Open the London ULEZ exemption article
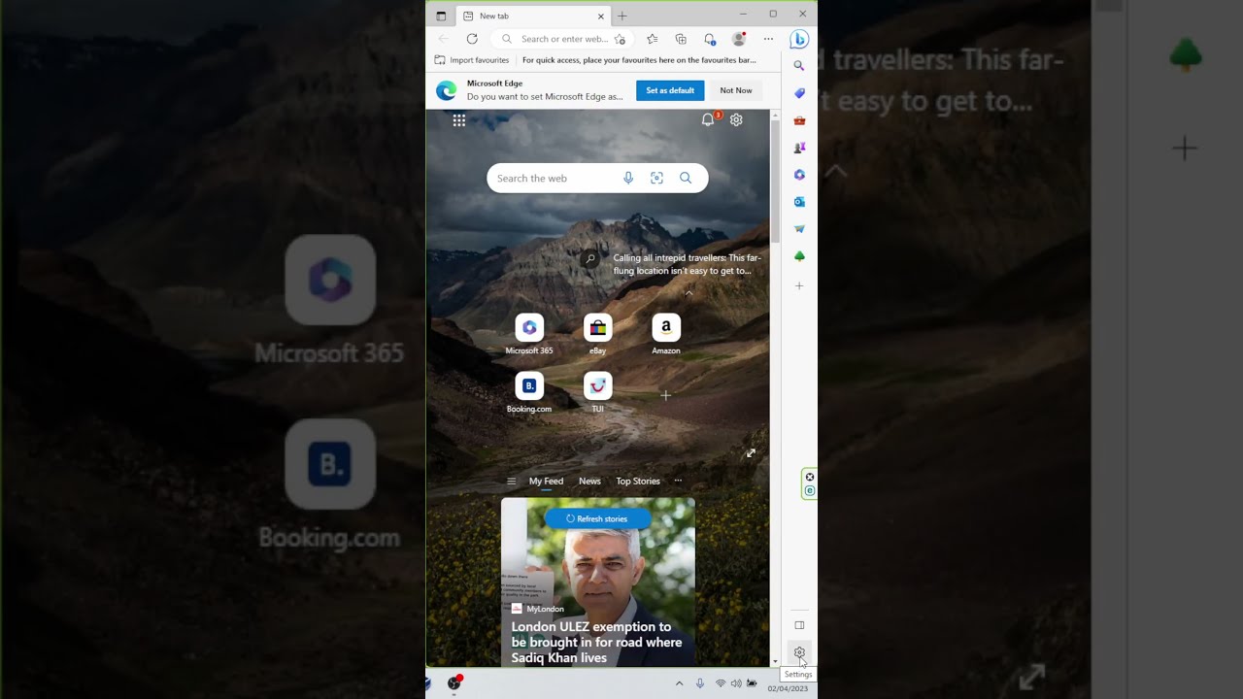The image size is (1243, 699). pos(597,642)
